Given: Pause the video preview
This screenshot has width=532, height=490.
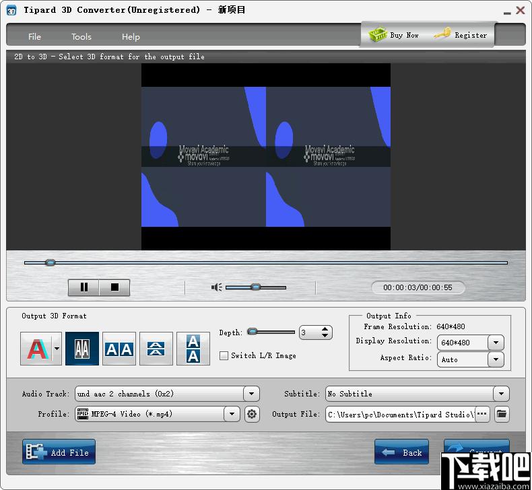Looking at the screenshot, I should click(84, 287).
